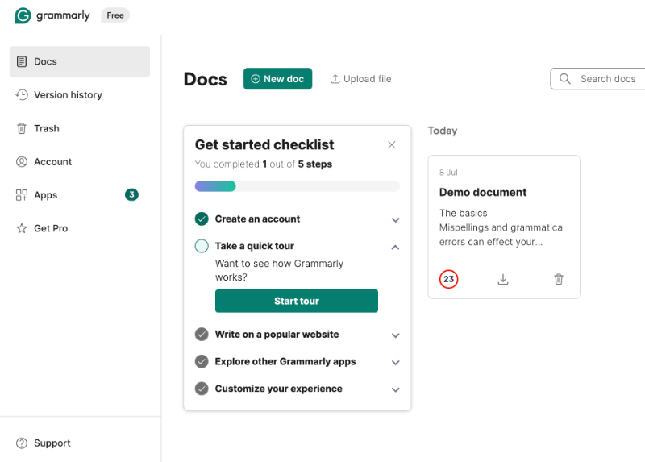This screenshot has height=462, width=645.
Task: Open Version history in the sidebar
Action: (80, 94)
